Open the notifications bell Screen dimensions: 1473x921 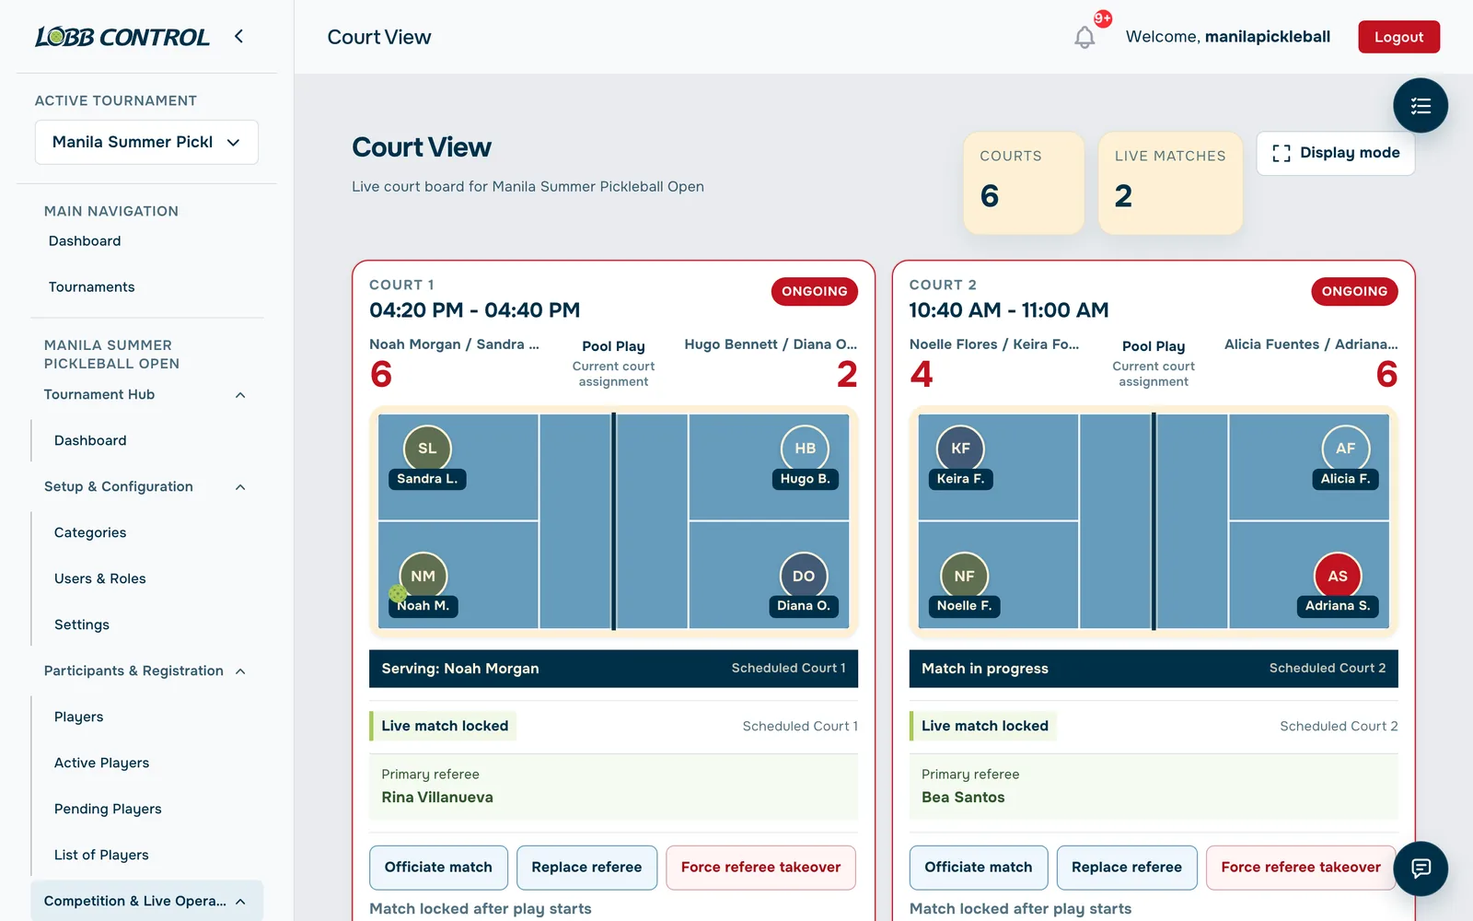(1084, 37)
